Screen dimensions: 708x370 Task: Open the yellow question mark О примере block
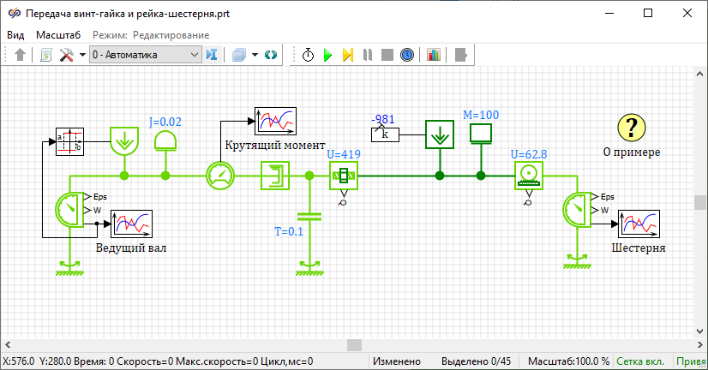pyautogui.click(x=631, y=128)
